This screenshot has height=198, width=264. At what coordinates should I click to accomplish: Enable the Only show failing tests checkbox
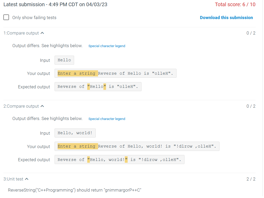[x=6, y=17]
